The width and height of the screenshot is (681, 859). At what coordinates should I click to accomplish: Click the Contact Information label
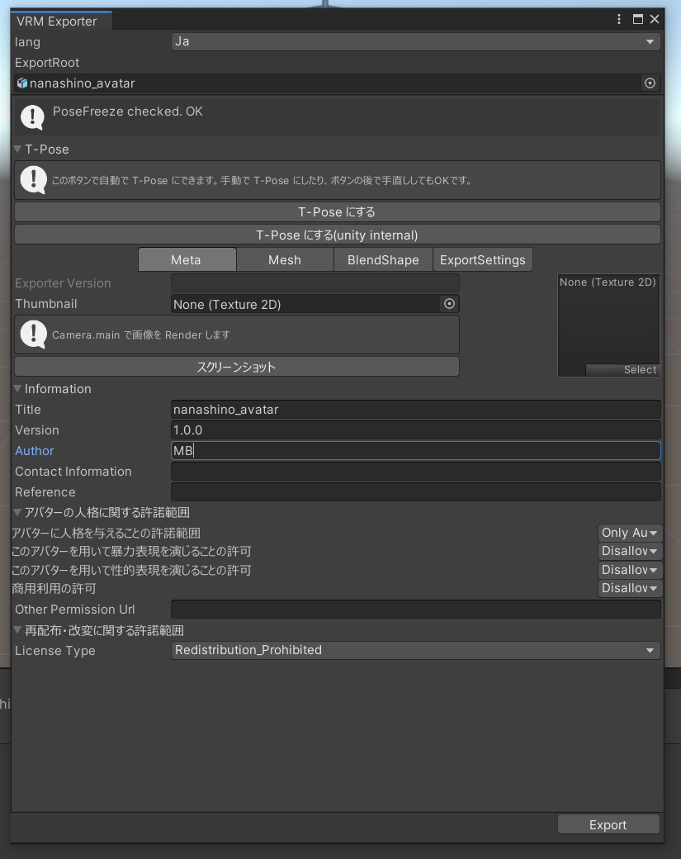[x=73, y=472]
